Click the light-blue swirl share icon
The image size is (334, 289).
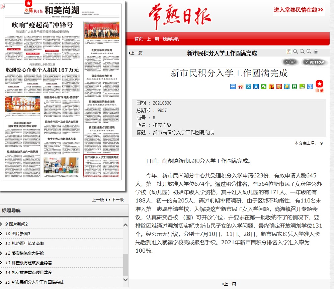click(x=248, y=87)
